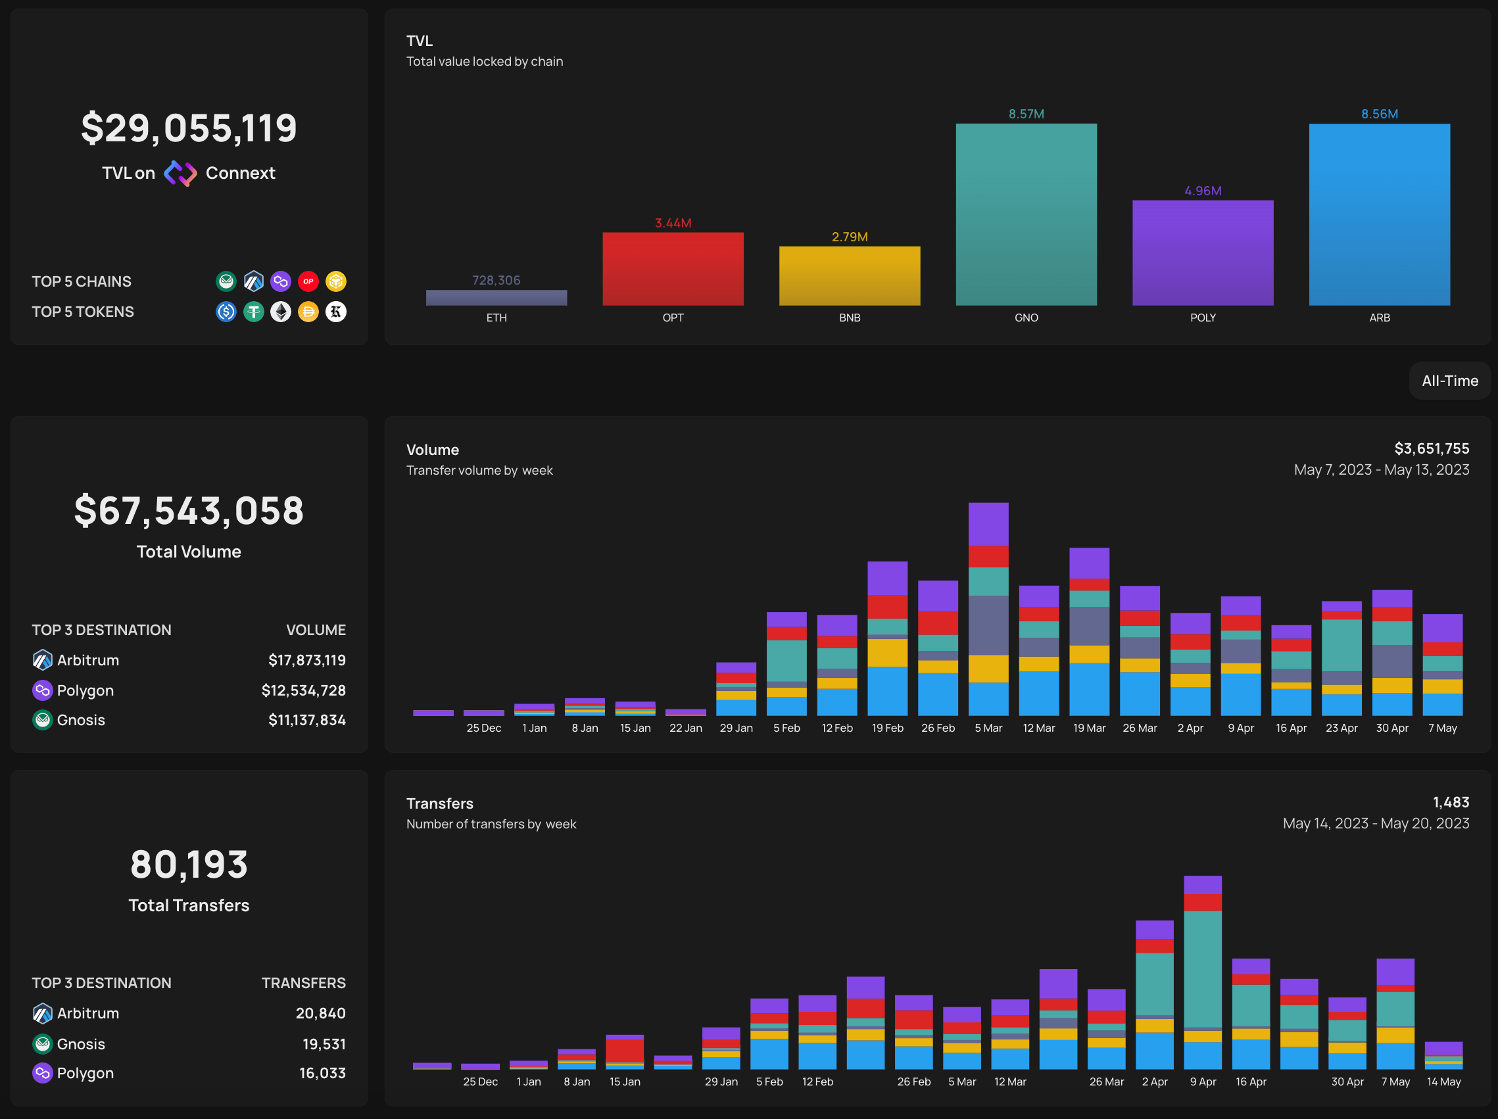Click the Optimism OP icon in Top 5 Chains

(308, 281)
